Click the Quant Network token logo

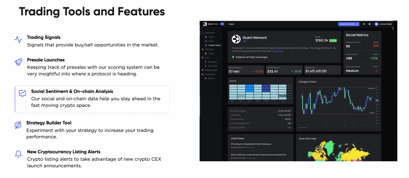tap(236, 39)
